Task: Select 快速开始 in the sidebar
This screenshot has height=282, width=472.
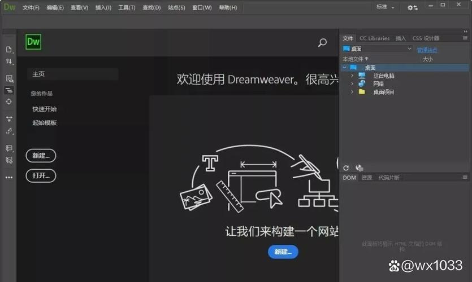Action: coord(45,109)
